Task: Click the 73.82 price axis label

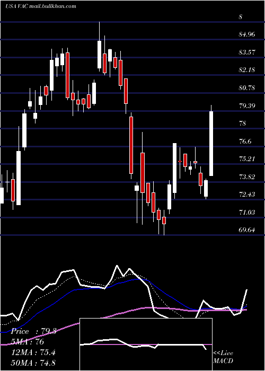Action: point(247,176)
